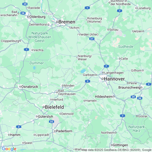Screen dimensions: 152x152
Task: Click the Google logo
Action: (9, 149)
